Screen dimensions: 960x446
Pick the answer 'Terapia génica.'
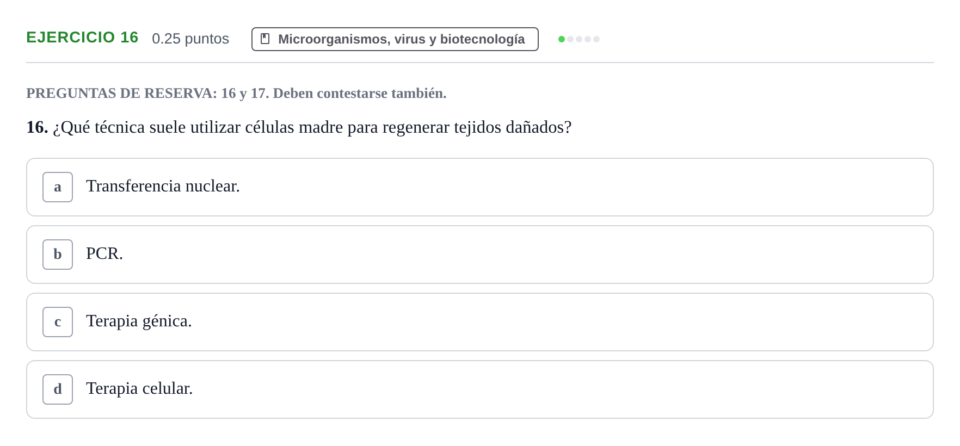pyautogui.click(x=139, y=321)
